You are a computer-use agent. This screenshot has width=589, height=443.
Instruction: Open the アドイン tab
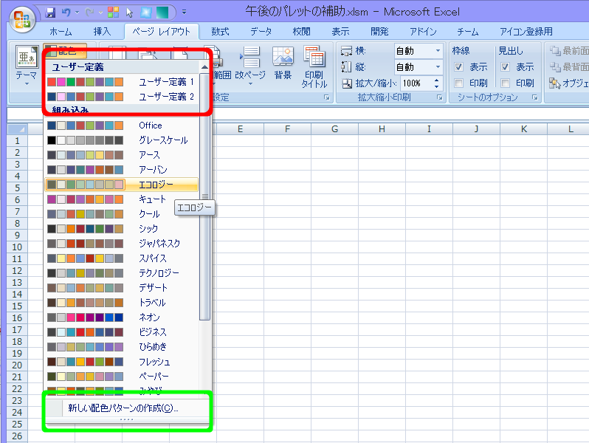coord(423,32)
